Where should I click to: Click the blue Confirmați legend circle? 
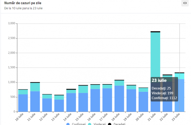point(69,124)
